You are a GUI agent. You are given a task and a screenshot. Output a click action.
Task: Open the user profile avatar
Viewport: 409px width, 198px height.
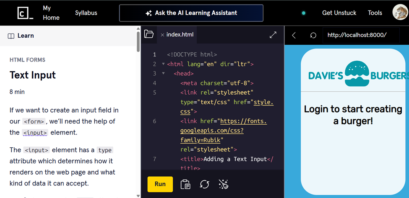pyautogui.click(x=400, y=12)
